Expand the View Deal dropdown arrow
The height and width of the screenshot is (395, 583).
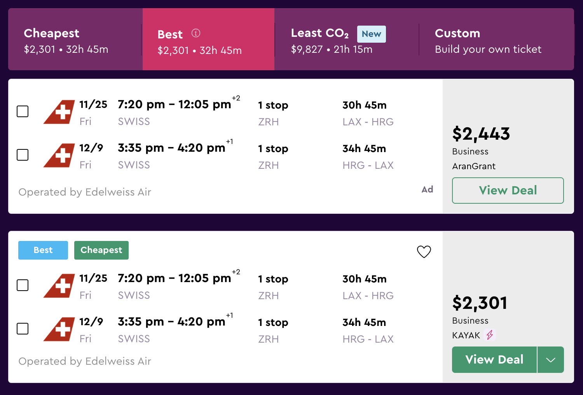click(x=550, y=360)
